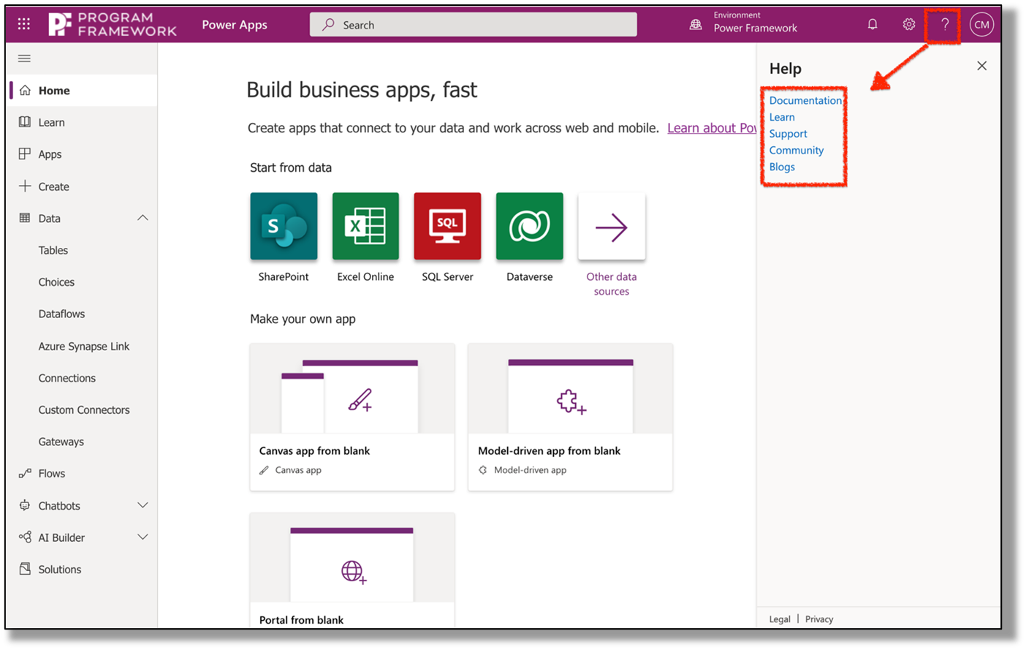
Task: Select the Model-driven app from blank card
Action: 570,417
